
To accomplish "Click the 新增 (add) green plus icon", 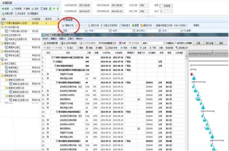I will point(3,9).
